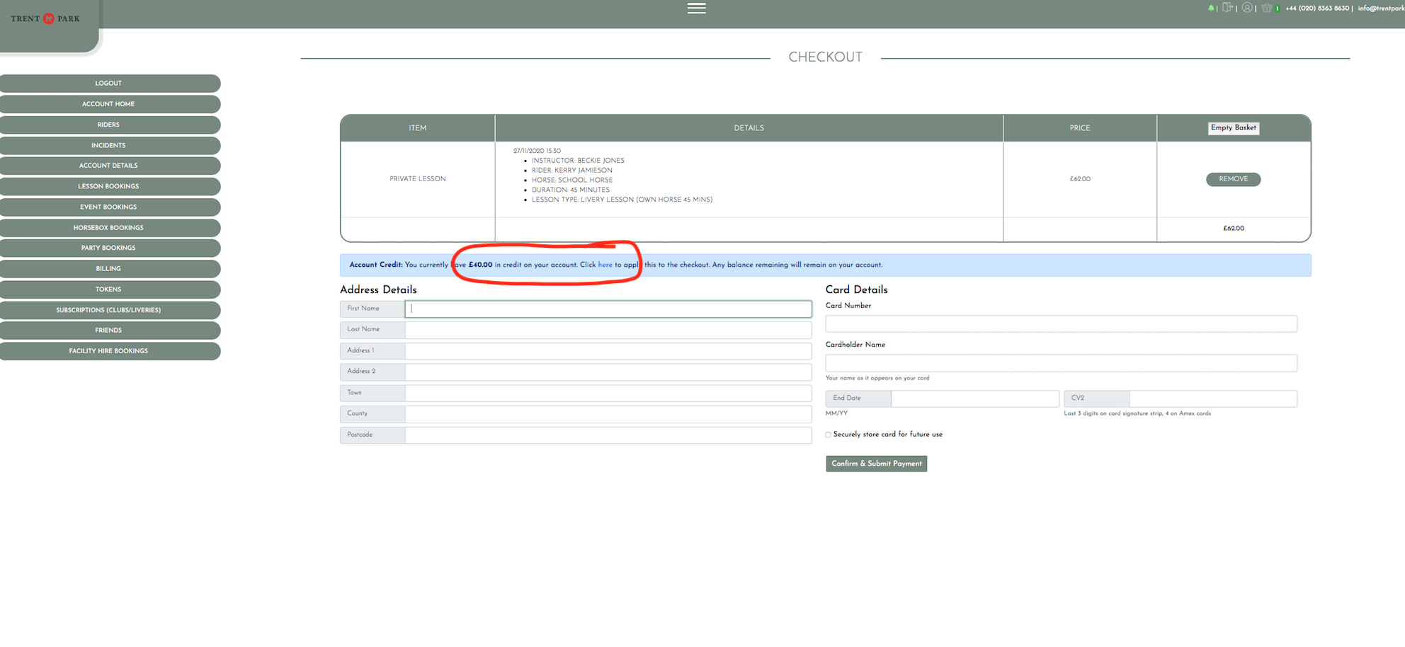The image size is (1405, 647).
Task: Click 'here' link to apply account credit
Action: point(605,265)
